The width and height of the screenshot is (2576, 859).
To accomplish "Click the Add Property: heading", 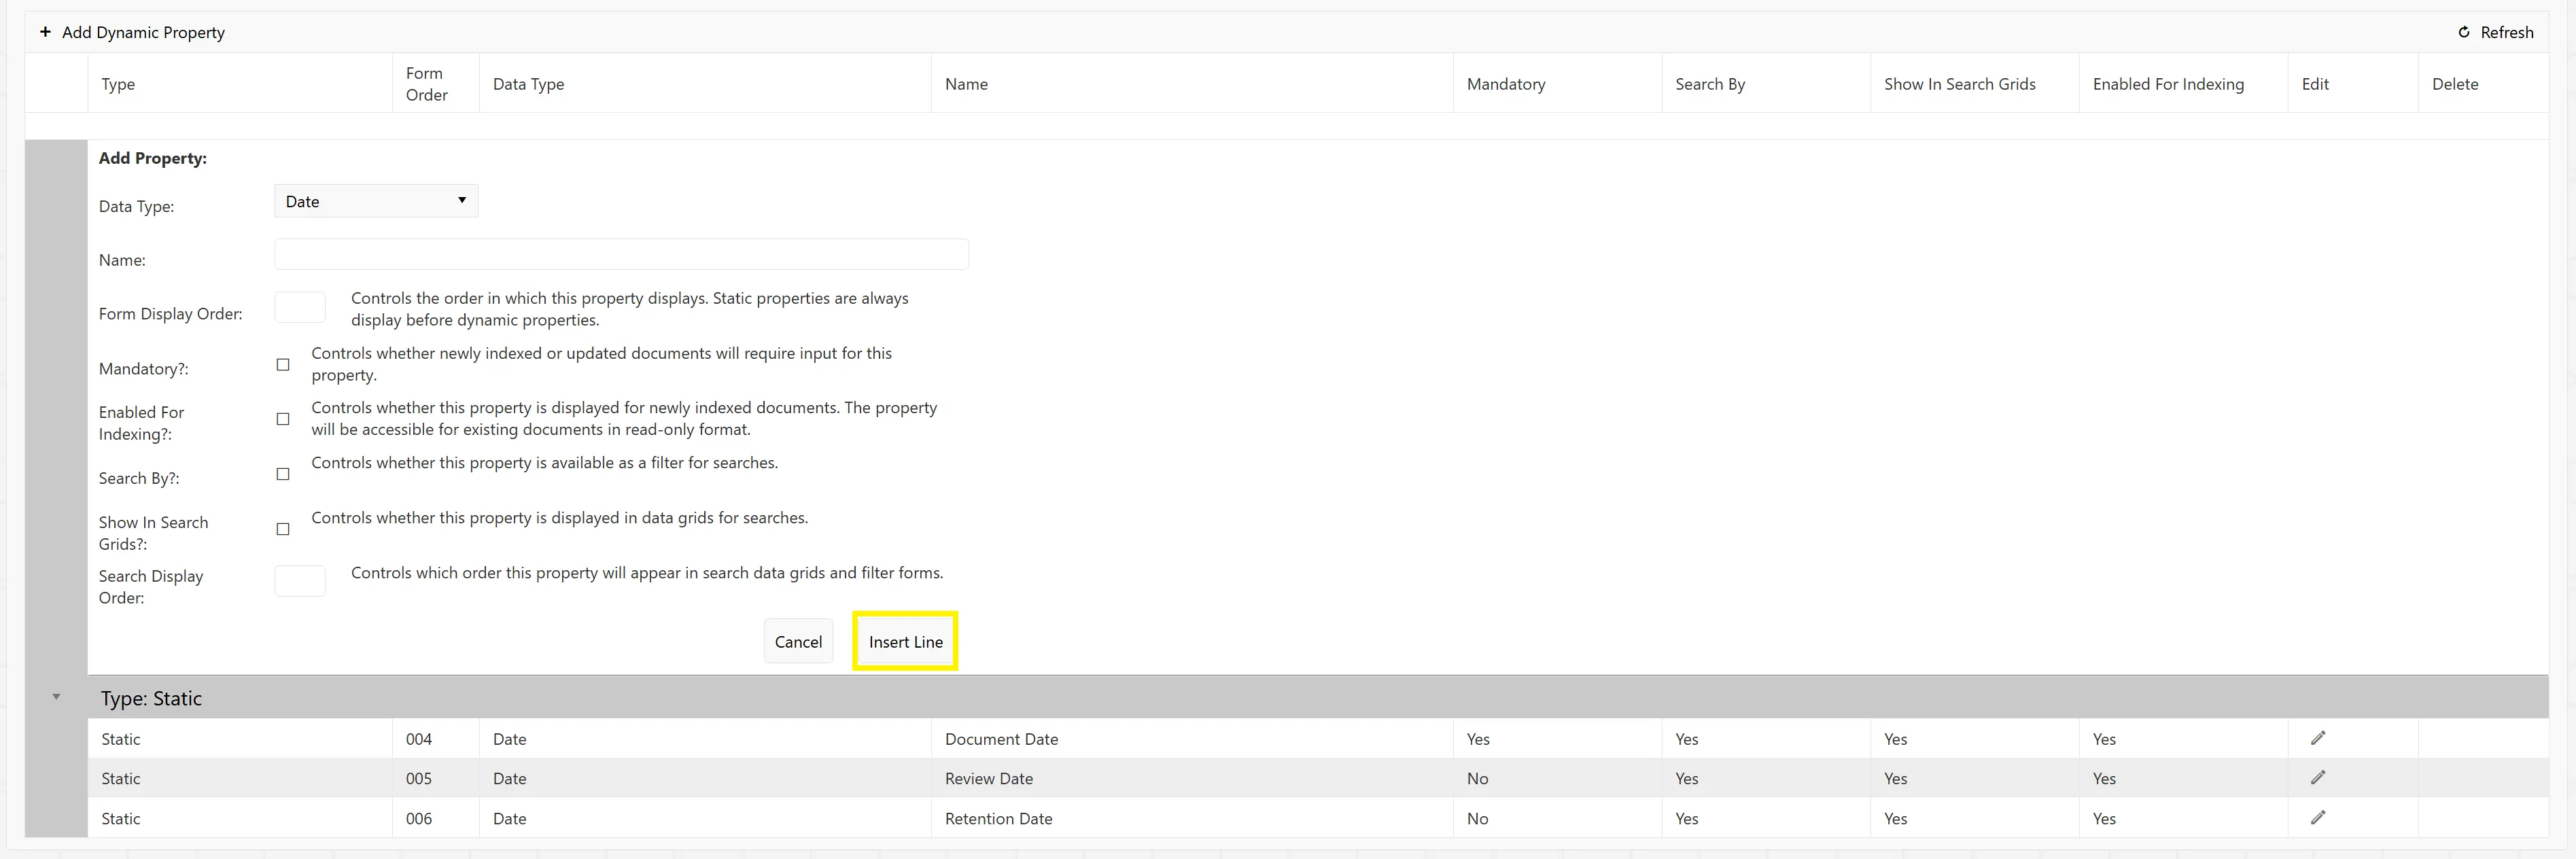I will (x=152, y=158).
